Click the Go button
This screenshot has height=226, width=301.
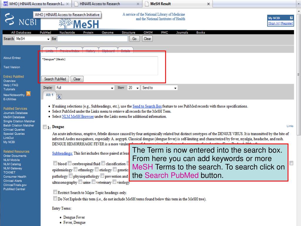(x=134, y=39)
